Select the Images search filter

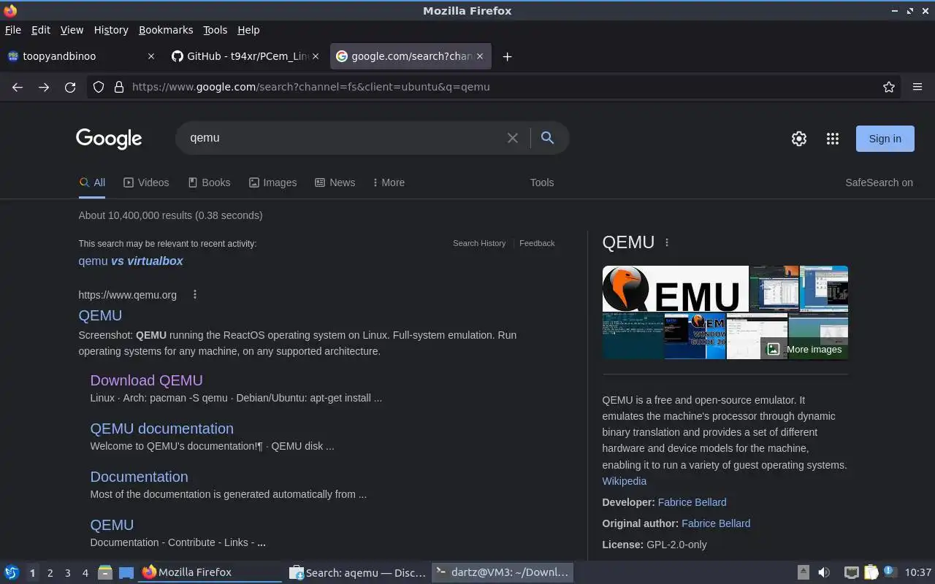pos(272,182)
